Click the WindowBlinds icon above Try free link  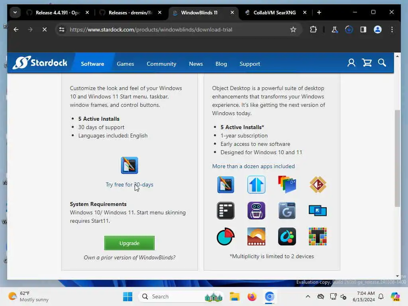(129, 165)
